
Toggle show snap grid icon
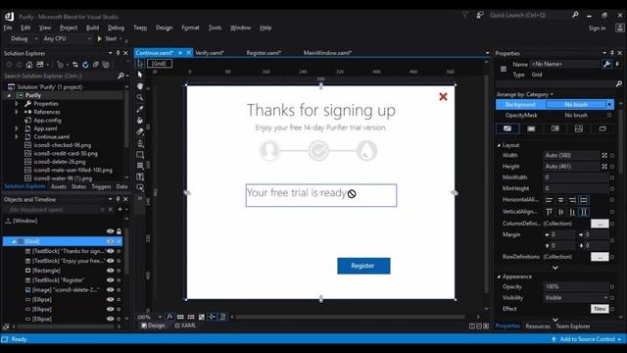180,317
